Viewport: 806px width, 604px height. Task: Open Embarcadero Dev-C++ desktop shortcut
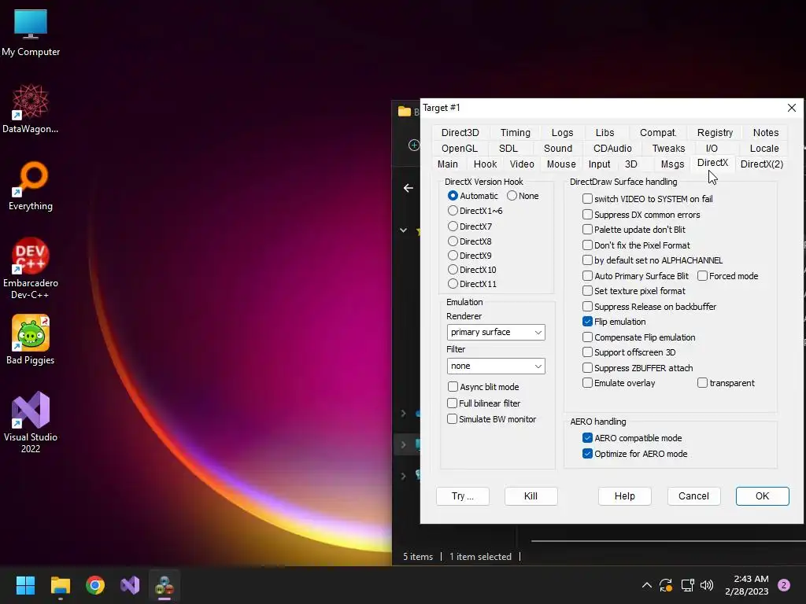tap(31, 268)
